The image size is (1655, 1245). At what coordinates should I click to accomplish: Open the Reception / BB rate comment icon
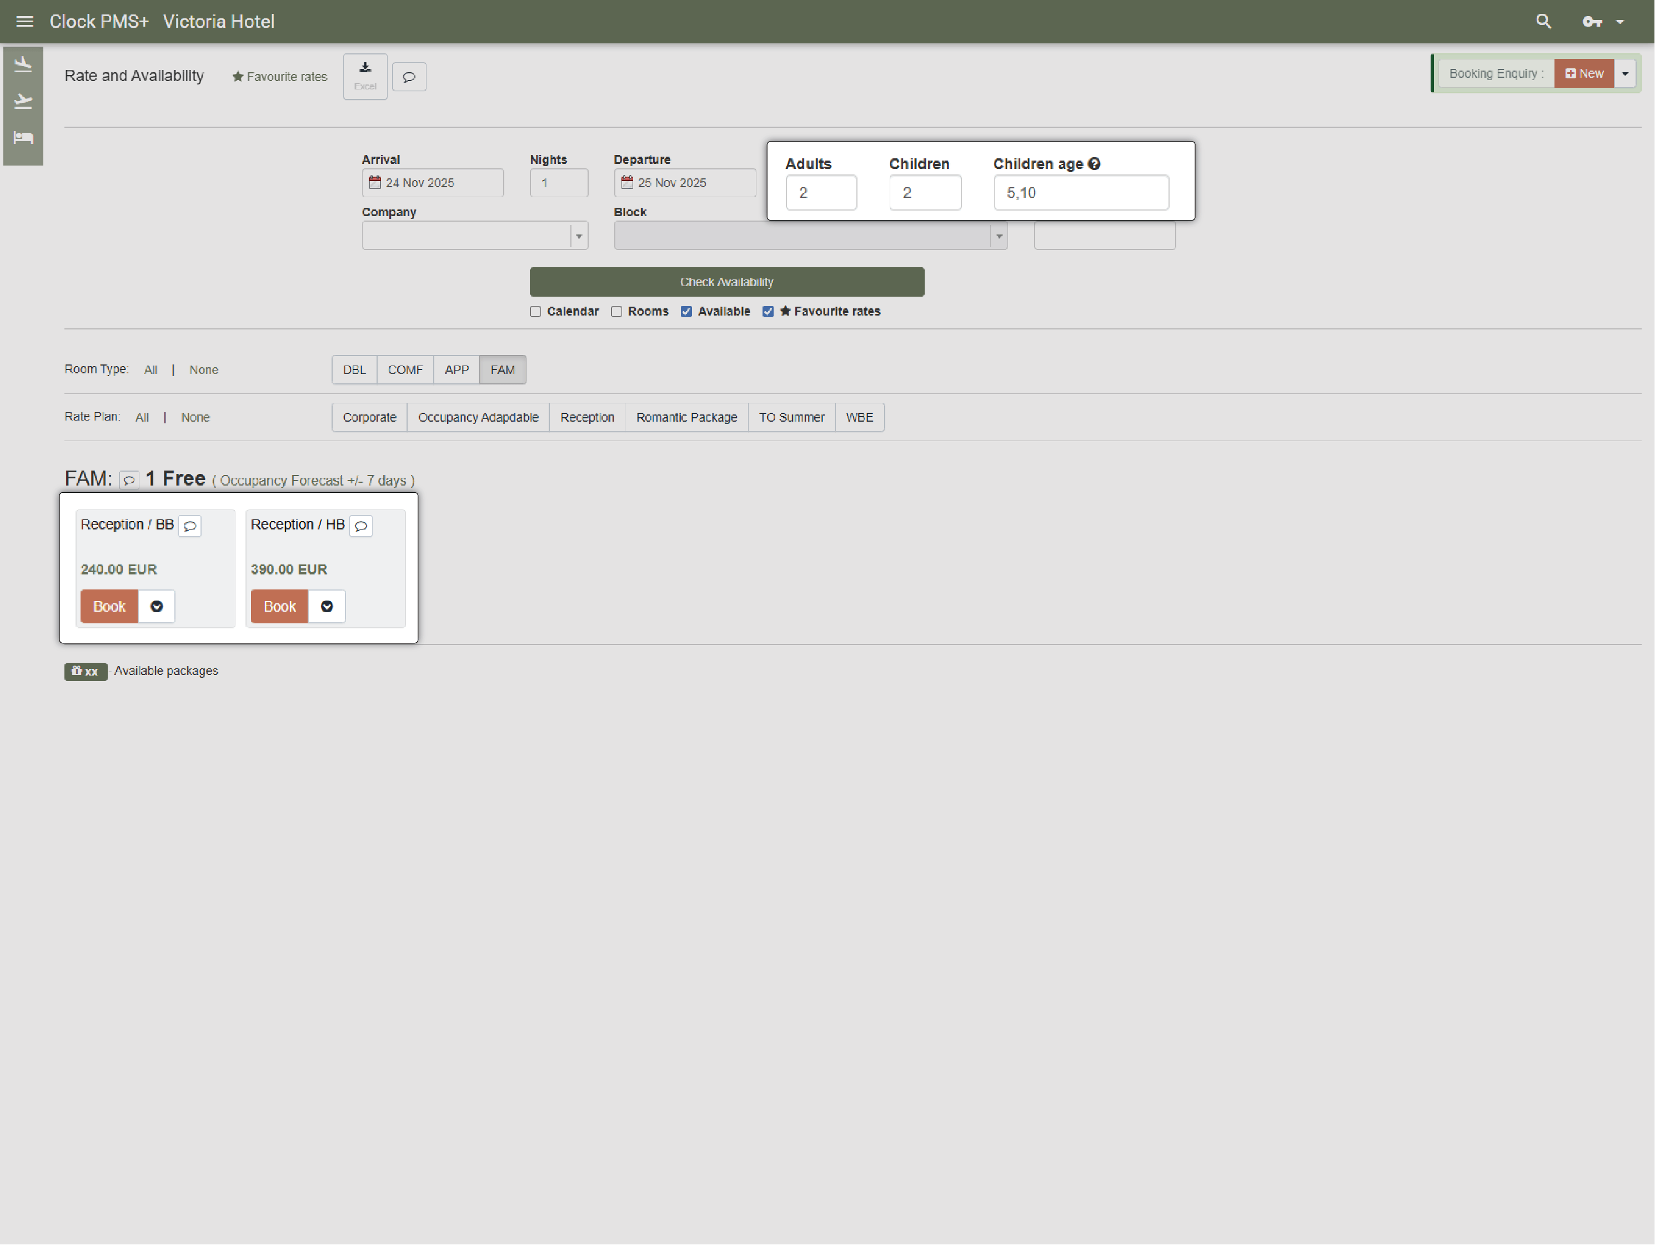point(190,526)
